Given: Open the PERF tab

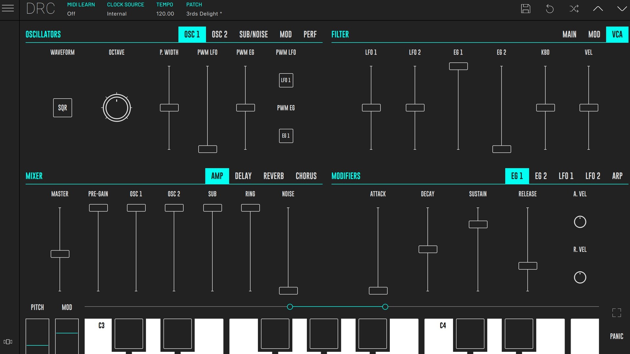Looking at the screenshot, I should click(310, 34).
